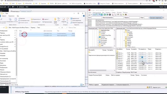Click the Свойства checkmark icon
This screenshot has width=167, height=94.
64,19
